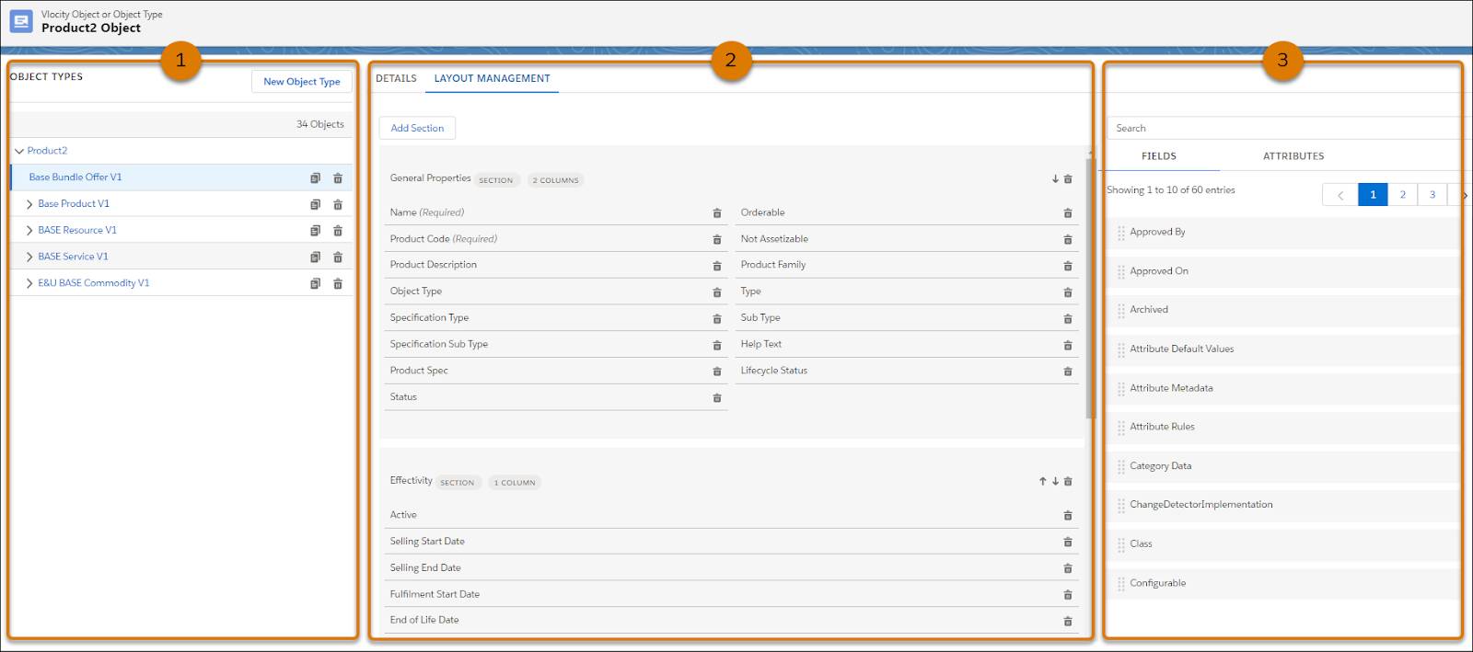Go to page 2 of fields
Image resolution: width=1473 pixels, height=652 pixels.
pyautogui.click(x=1403, y=194)
